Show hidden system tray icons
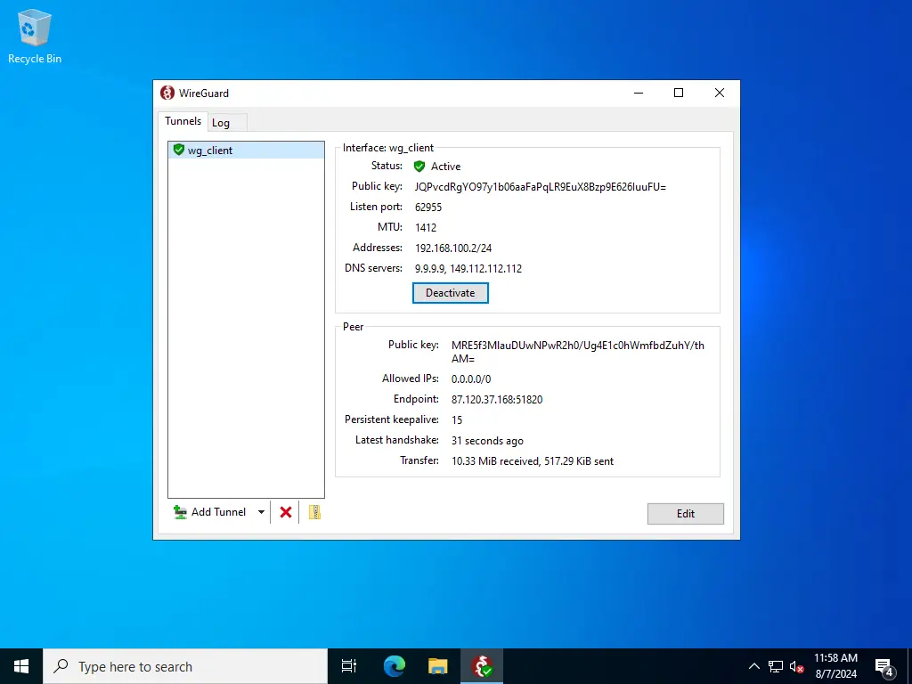Viewport: 912px width, 684px height. (754, 666)
